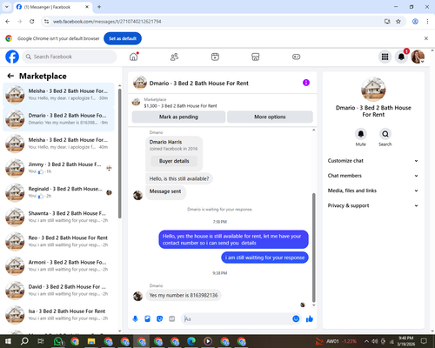Click the Mute bell icon
The image size is (435, 348).
(361, 134)
